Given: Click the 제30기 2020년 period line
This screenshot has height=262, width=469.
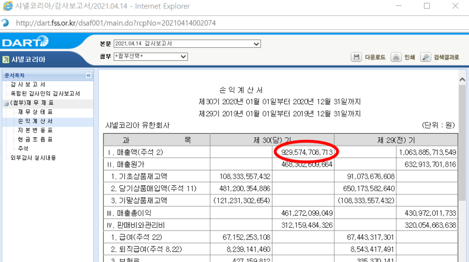Looking at the screenshot, I should (280, 102).
